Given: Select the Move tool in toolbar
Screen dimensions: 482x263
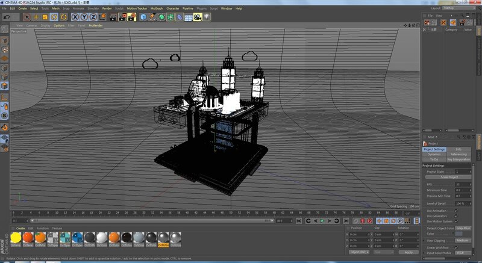Looking at the screenshot, I should click(36, 17).
